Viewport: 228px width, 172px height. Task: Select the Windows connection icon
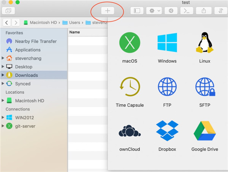tap(167, 43)
